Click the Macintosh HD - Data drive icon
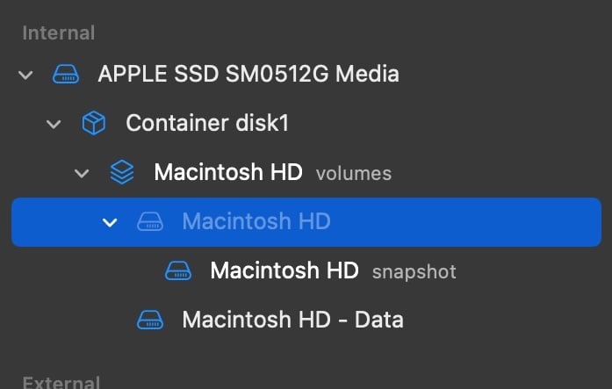This screenshot has width=612, height=389. tap(150, 320)
